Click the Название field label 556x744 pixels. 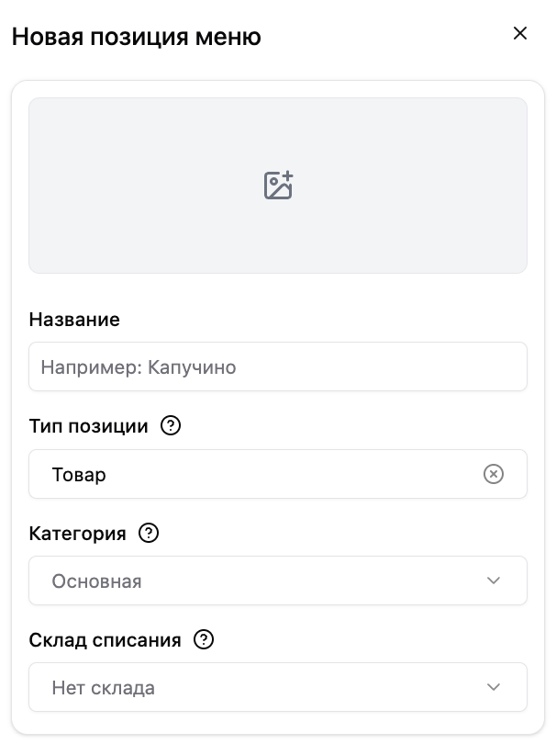(74, 320)
